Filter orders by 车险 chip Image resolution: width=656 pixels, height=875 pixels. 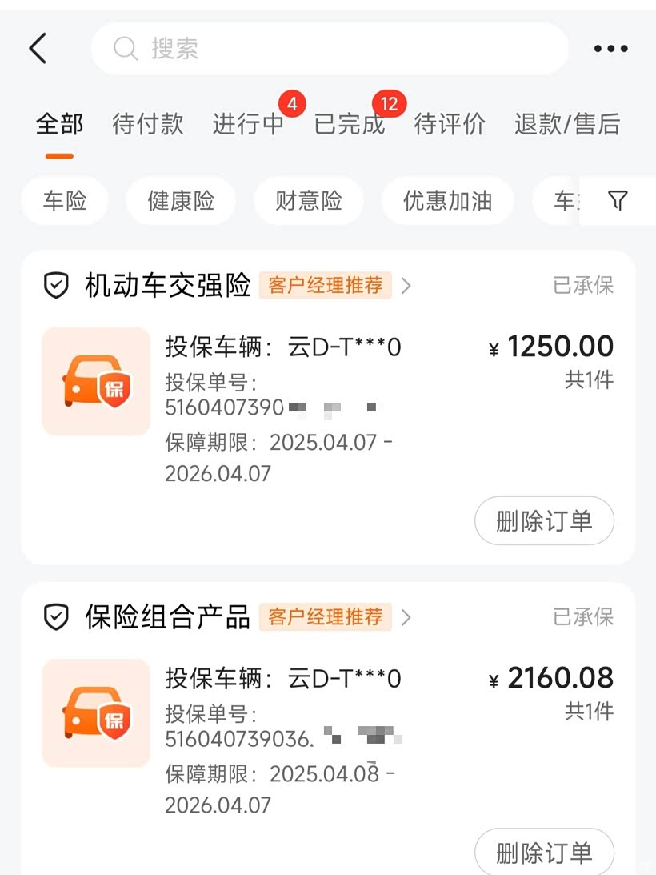(x=65, y=201)
